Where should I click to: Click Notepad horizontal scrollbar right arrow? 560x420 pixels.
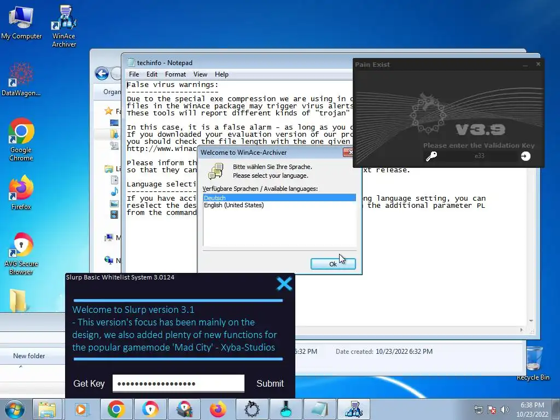521,330
